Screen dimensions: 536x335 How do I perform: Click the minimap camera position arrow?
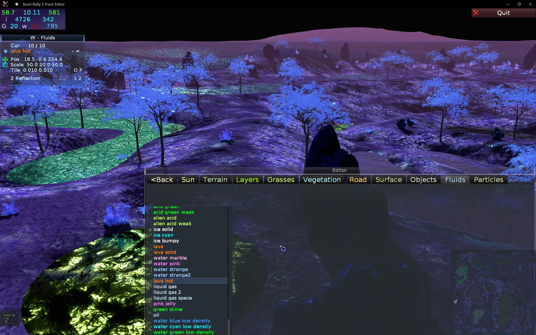coord(456,301)
